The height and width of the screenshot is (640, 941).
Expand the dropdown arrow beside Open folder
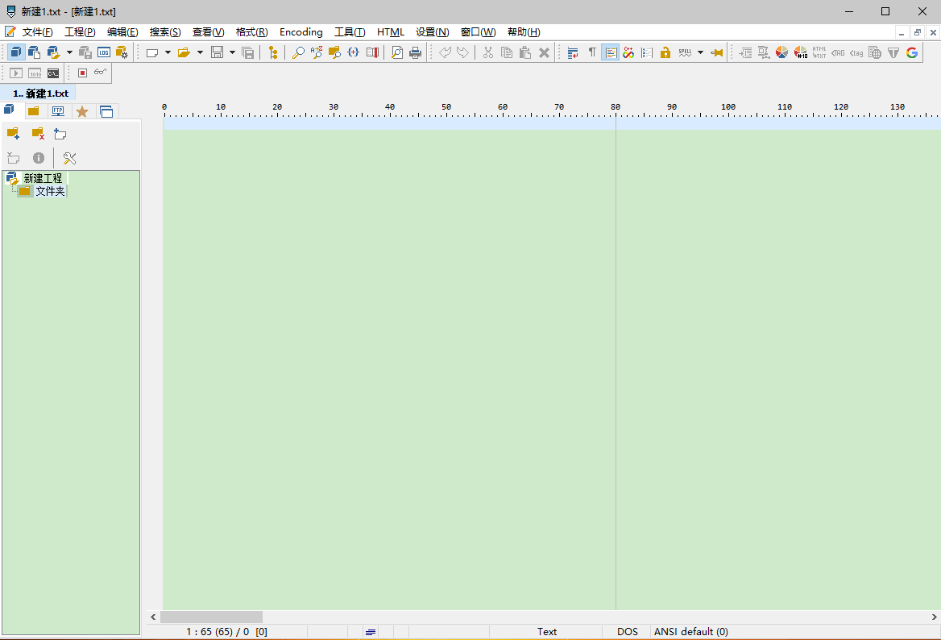[x=200, y=53]
